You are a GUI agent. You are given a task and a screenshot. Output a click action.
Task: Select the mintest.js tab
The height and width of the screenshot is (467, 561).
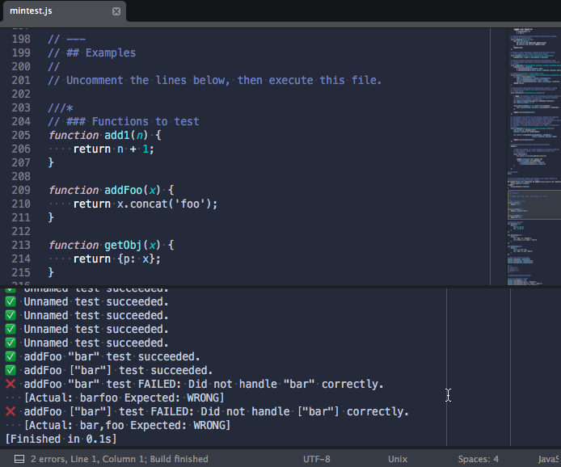(65, 11)
